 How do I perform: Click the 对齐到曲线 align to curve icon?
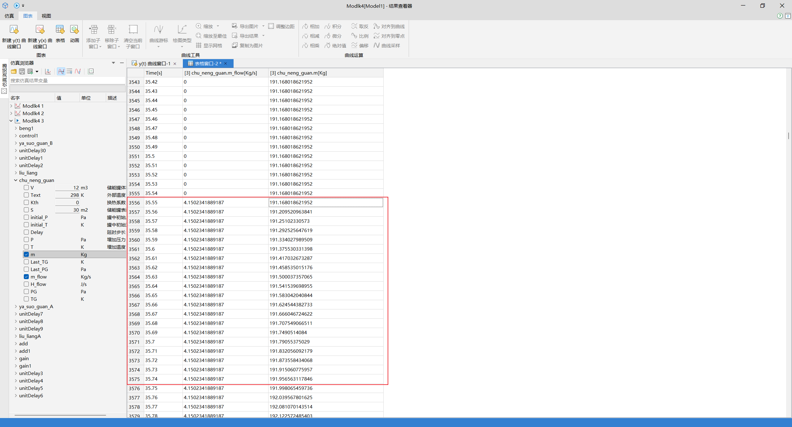(377, 26)
